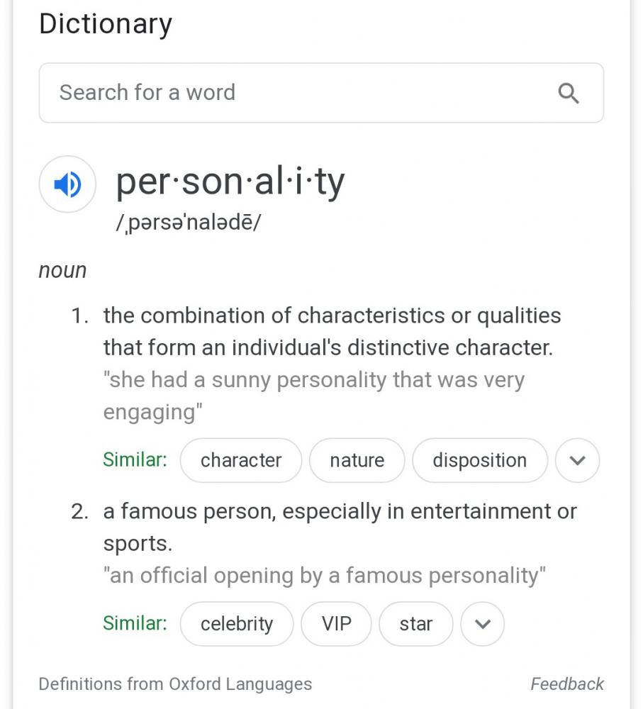Open the Feedback link

point(567,684)
